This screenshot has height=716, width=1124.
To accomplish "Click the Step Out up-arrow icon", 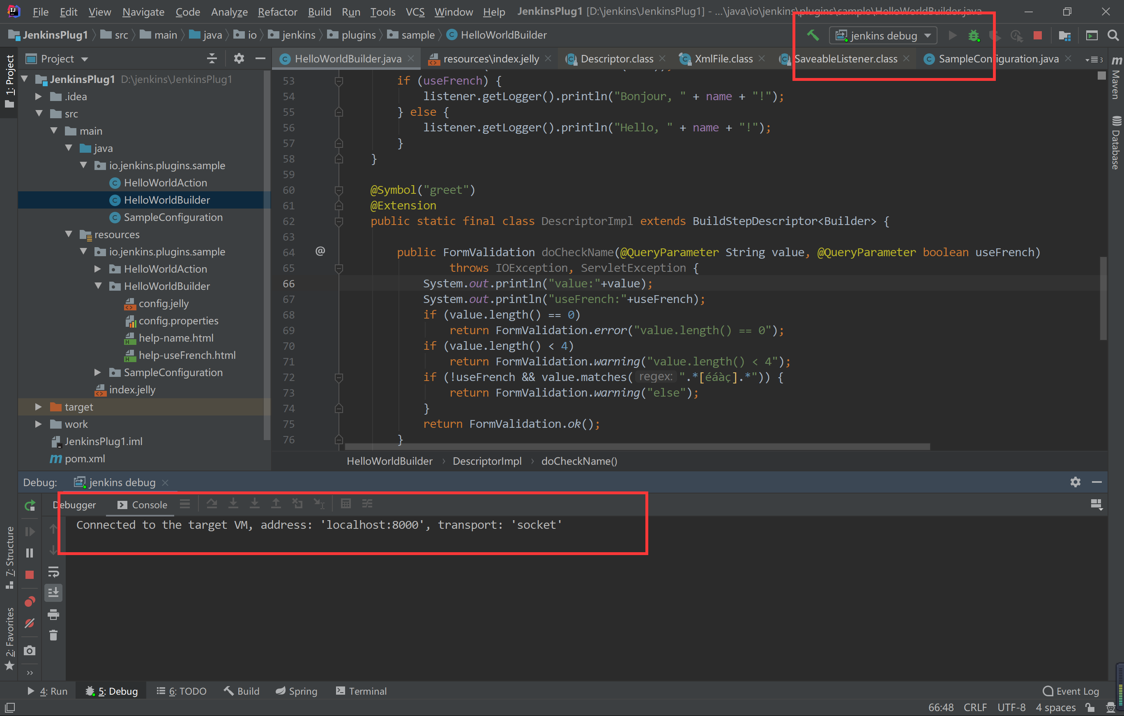I will [x=276, y=504].
